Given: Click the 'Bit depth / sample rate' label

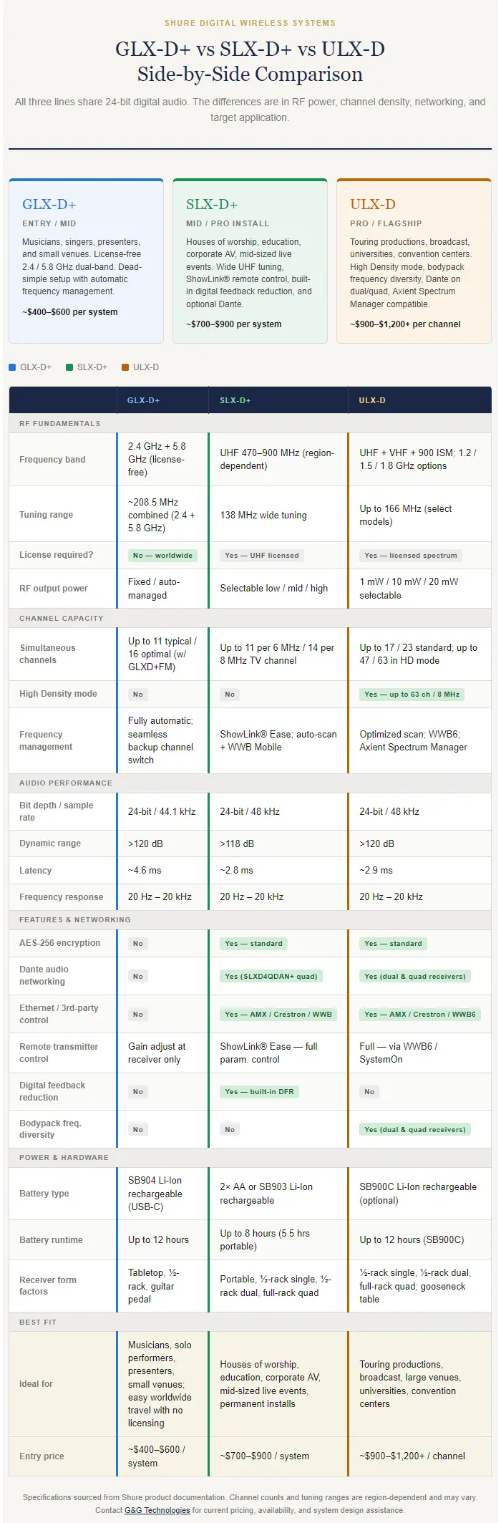Looking at the screenshot, I should click(x=57, y=811).
